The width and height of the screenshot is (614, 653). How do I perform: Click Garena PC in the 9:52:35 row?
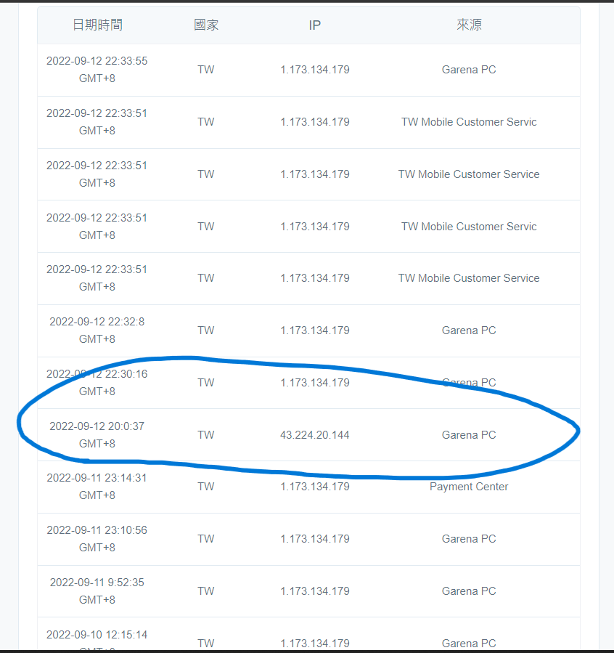pyautogui.click(x=469, y=591)
